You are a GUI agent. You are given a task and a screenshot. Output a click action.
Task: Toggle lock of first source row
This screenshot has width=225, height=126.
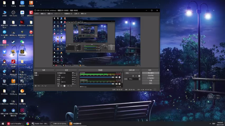(x=75, y=73)
